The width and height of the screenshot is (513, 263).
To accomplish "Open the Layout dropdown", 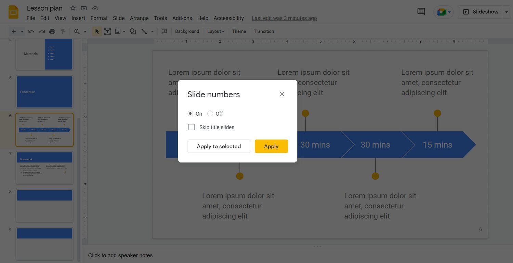I will pyautogui.click(x=216, y=31).
